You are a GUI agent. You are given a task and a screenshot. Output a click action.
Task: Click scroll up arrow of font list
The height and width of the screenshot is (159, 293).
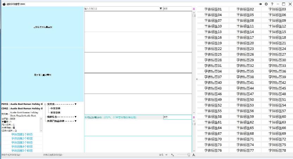click(194, 13)
